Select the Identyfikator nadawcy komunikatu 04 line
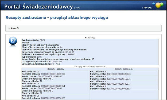The width and height of the screenshot is (167, 100). [42, 47]
